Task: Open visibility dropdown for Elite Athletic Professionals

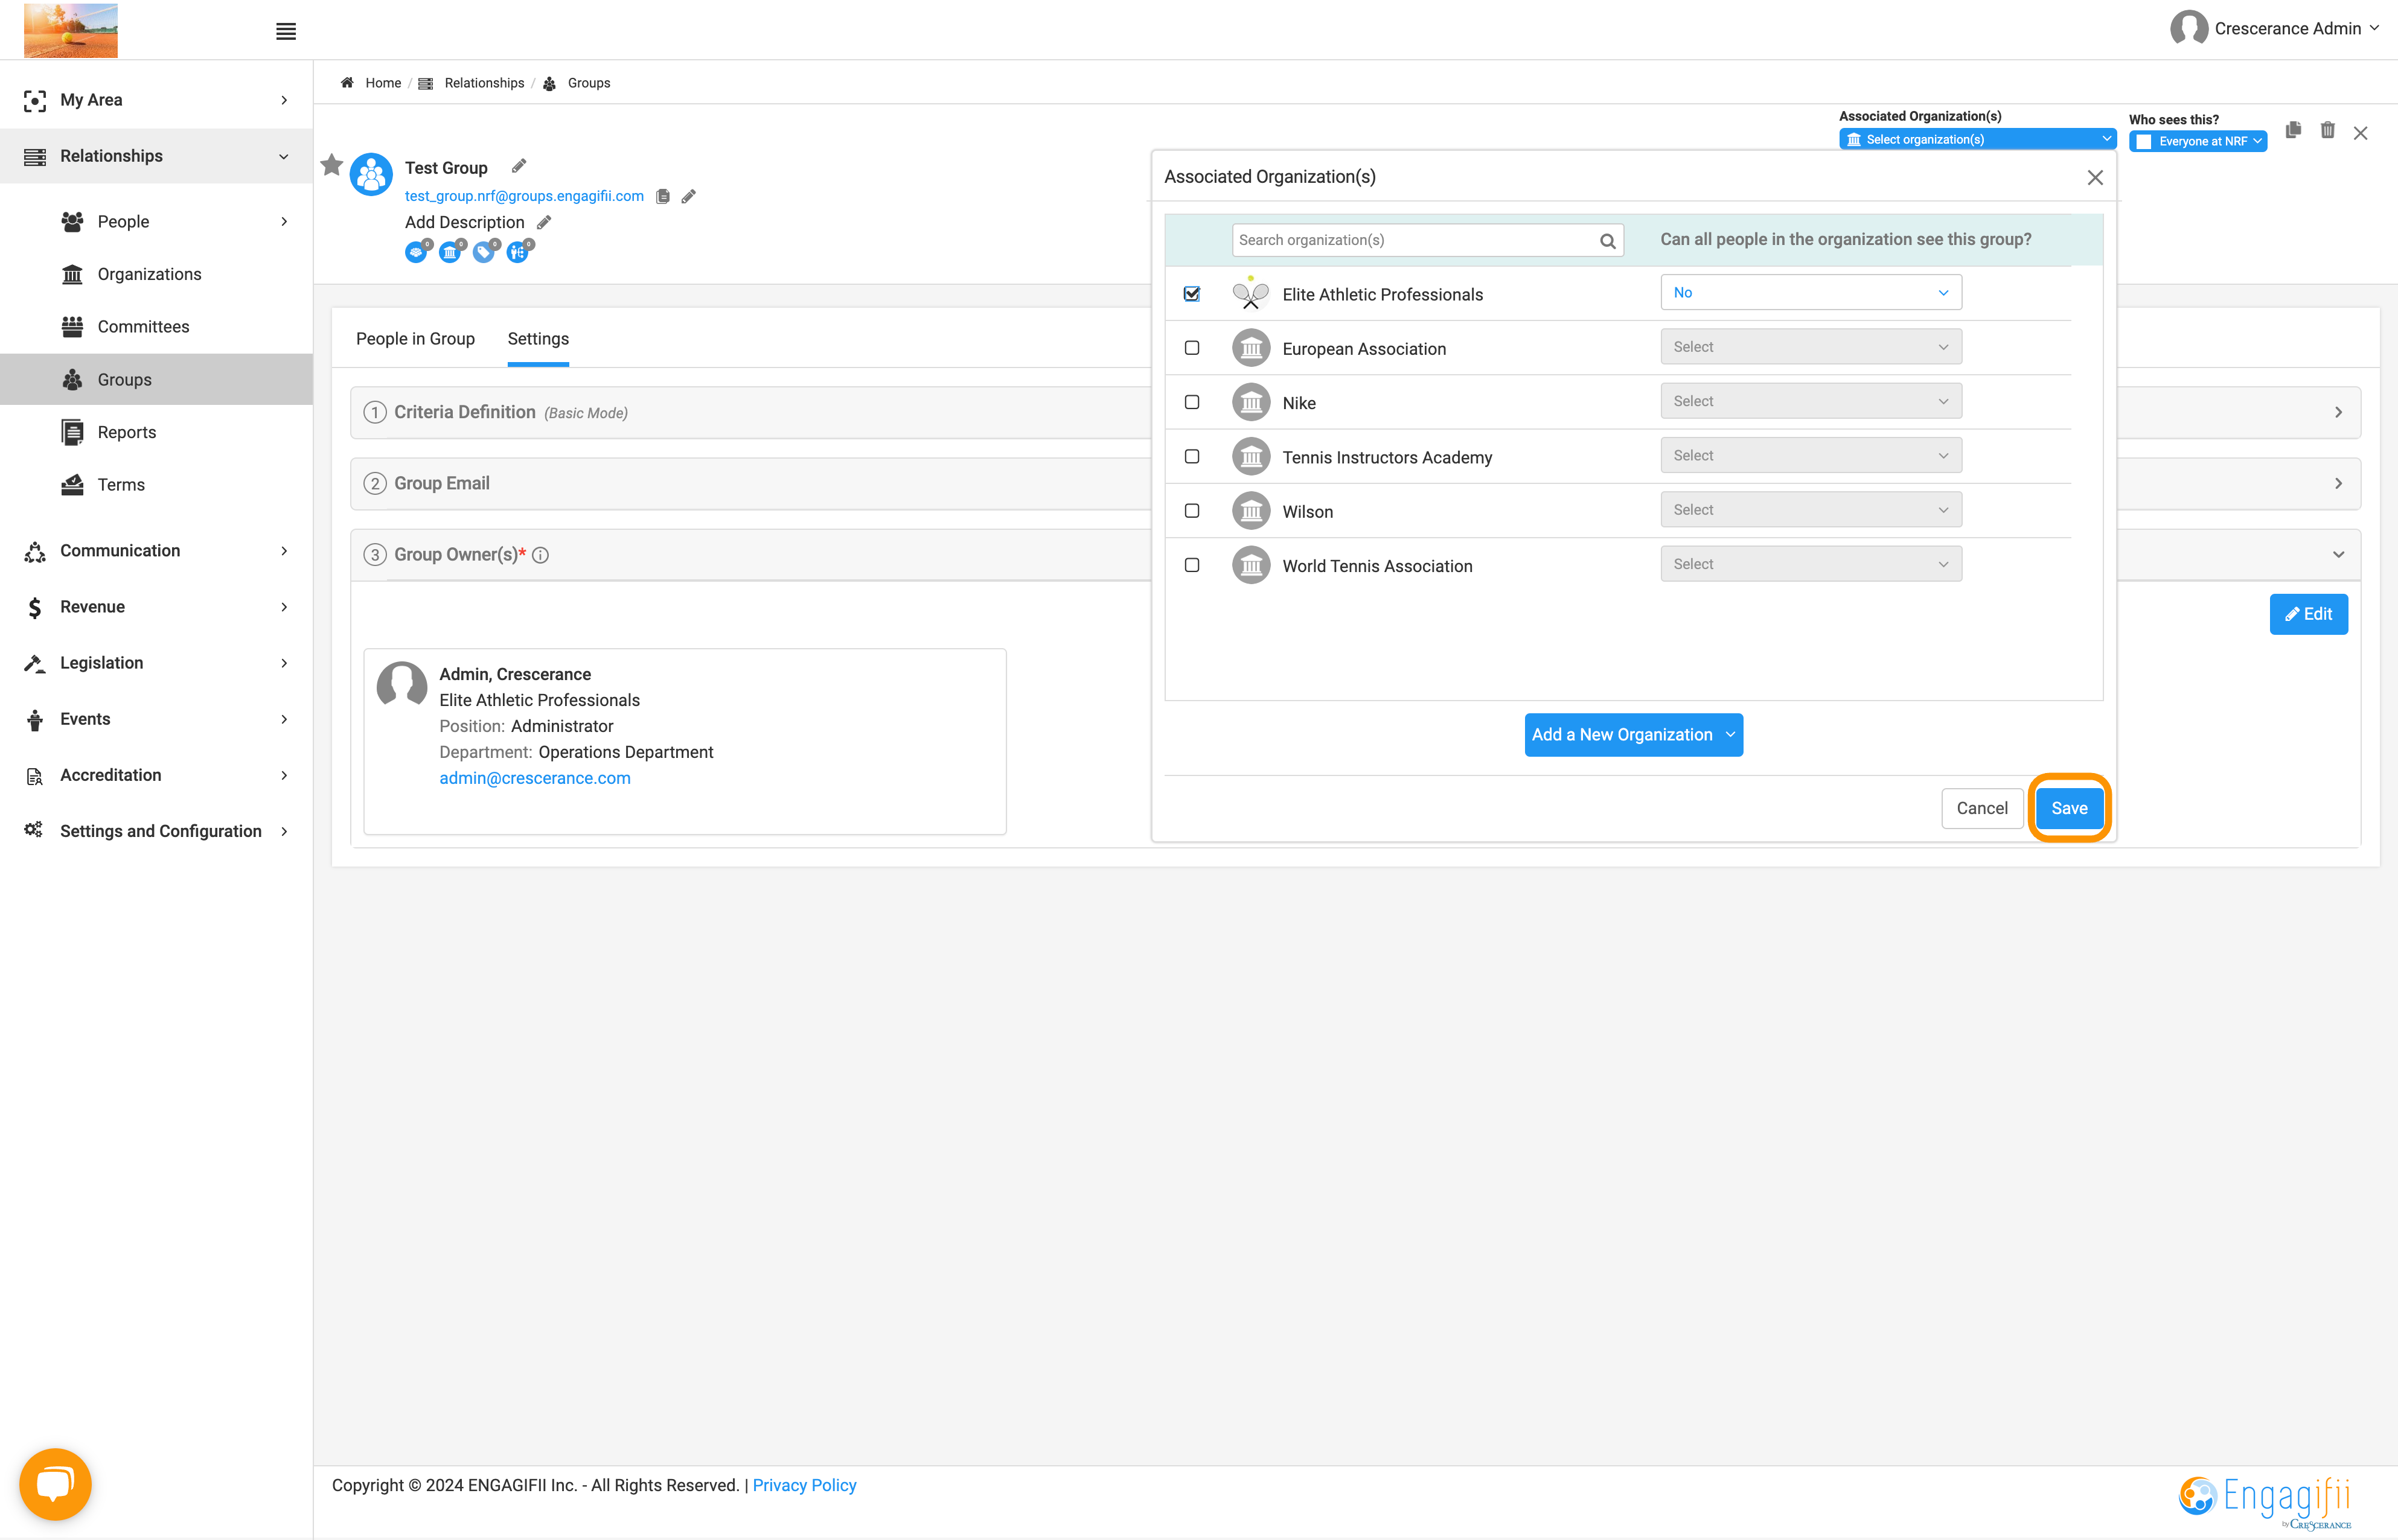Action: click(x=1811, y=293)
